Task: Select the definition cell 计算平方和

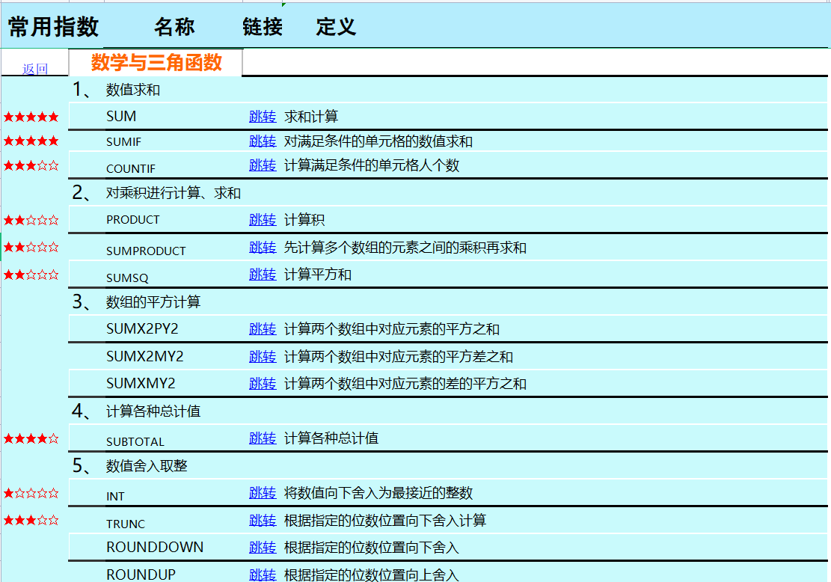Action: tap(318, 274)
